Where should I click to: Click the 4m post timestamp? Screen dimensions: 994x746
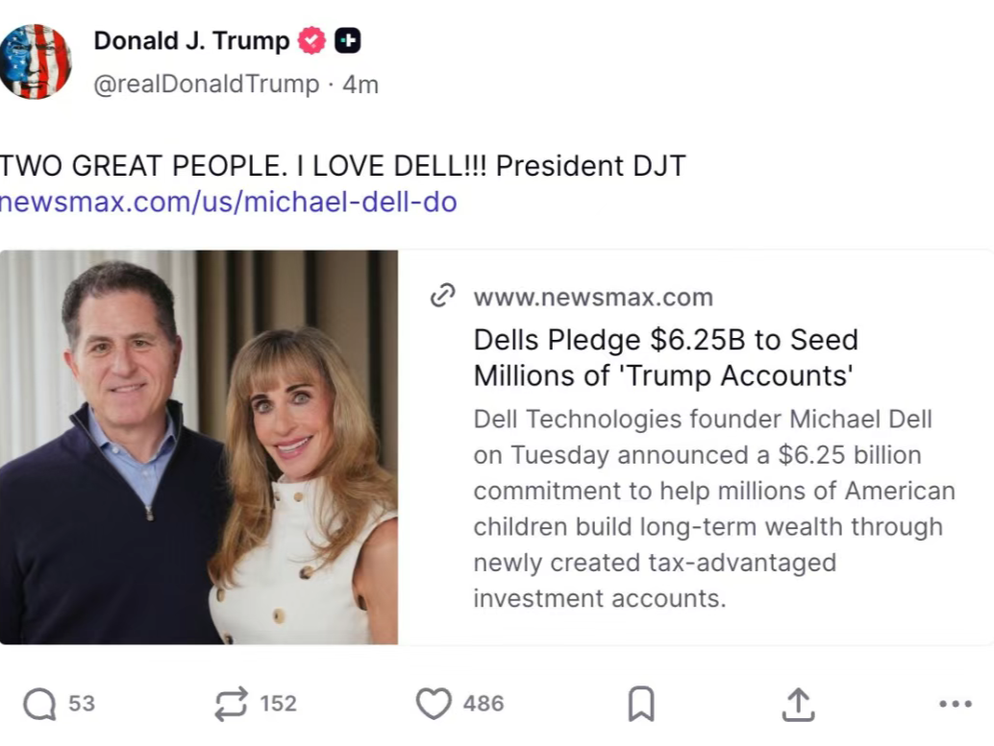(x=361, y=84)
